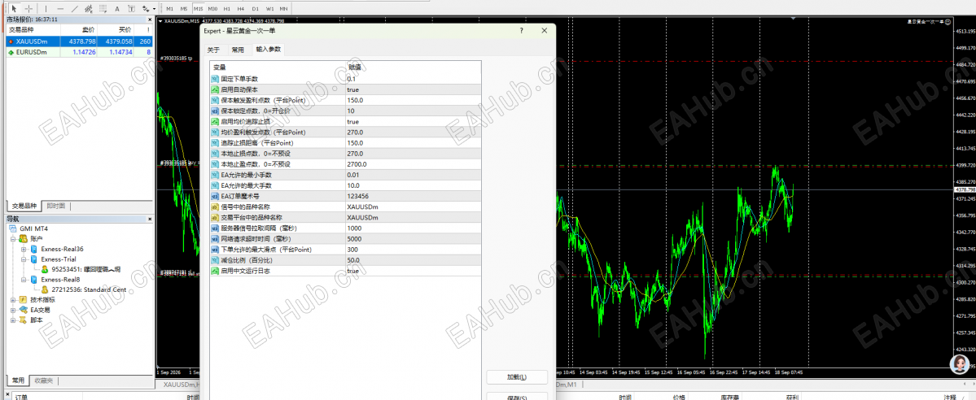Image resolution: width=976 pixels, height=400 pixels.
Task: Close the Market Watch panel
Action: pos(150,20)
